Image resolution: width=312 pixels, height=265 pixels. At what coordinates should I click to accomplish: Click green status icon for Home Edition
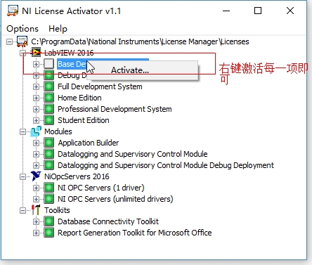click(x=48, y=98)
